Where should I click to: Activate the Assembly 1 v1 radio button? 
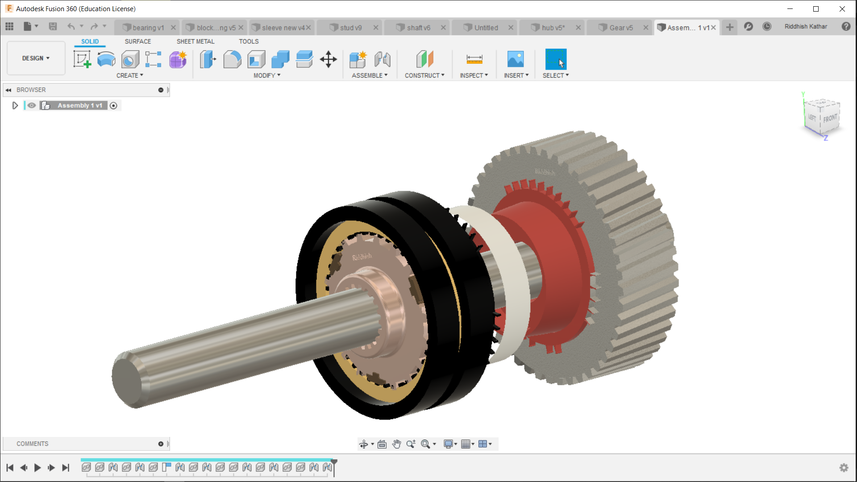113,106
